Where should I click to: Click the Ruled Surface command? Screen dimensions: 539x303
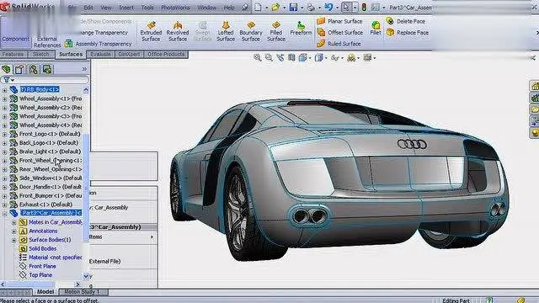pyautogui.click(x=339, y=44)
